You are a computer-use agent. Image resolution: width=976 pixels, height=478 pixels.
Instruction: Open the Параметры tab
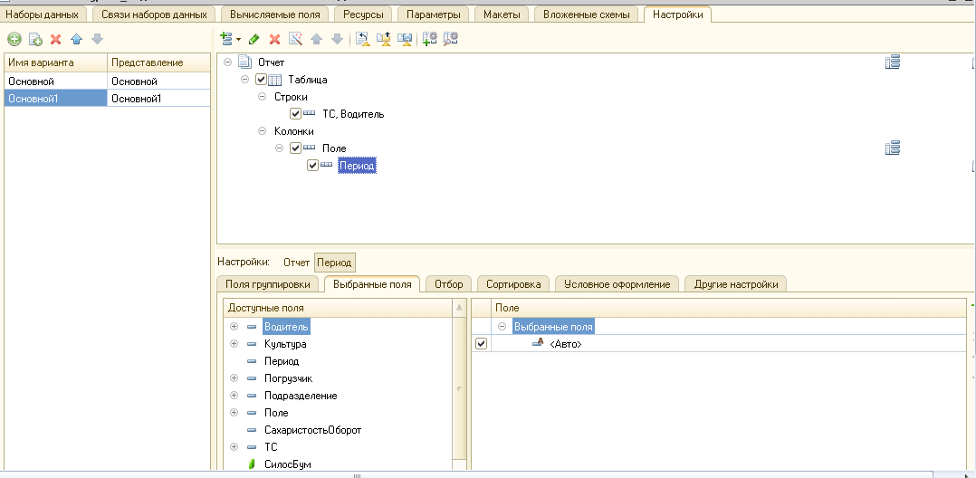tap(433, 14)
